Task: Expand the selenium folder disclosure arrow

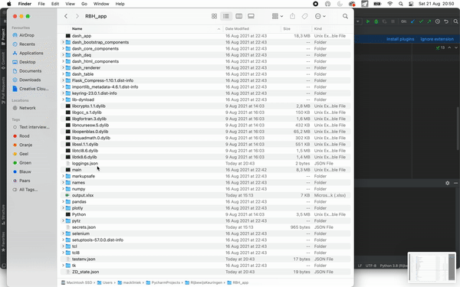Action: (x=63, y=233)
